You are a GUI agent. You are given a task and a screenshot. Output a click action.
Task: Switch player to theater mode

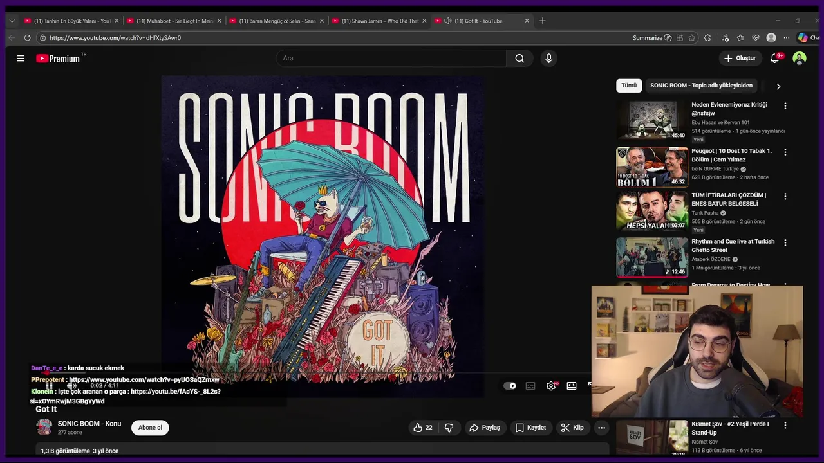tap(572, 386)
